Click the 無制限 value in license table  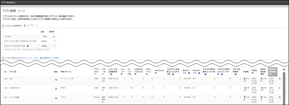(44, 46)
